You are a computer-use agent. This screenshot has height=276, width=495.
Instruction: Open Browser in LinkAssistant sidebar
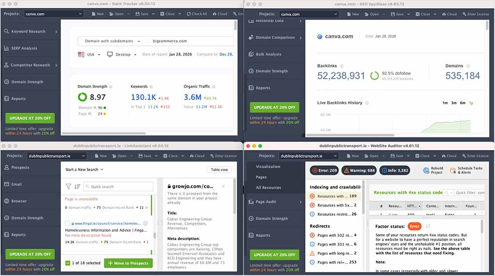(15, 201)
